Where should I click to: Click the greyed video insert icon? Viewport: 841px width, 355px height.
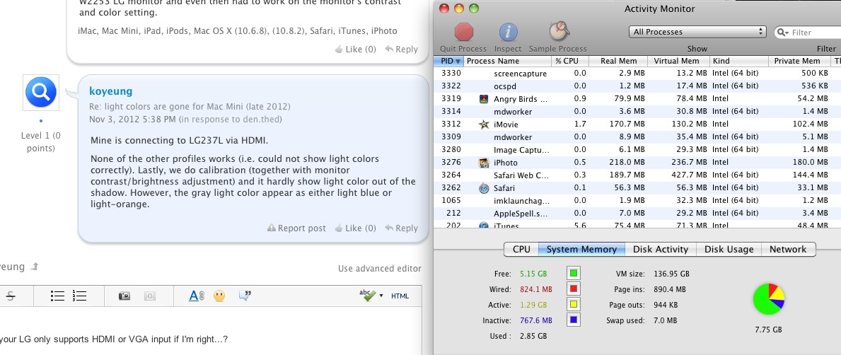150,296
